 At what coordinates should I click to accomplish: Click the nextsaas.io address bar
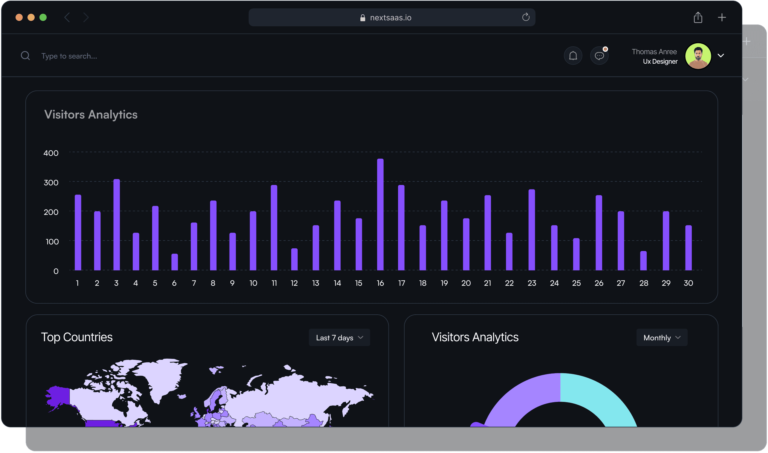tap(391, 18)
